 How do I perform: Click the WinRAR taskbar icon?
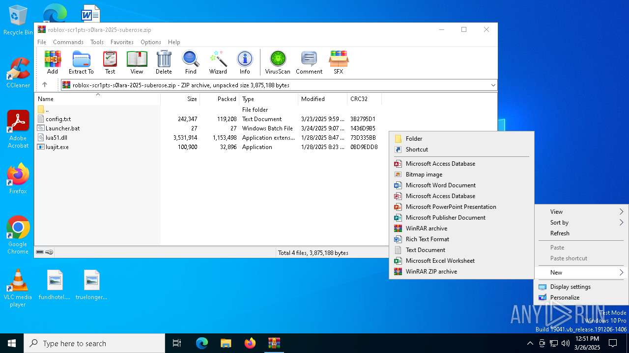tap(274, 343)
